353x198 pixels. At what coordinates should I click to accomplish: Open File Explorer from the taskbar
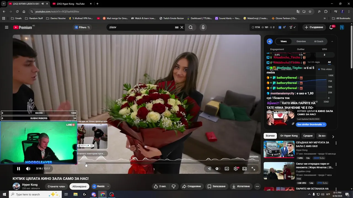click(75, 194)
